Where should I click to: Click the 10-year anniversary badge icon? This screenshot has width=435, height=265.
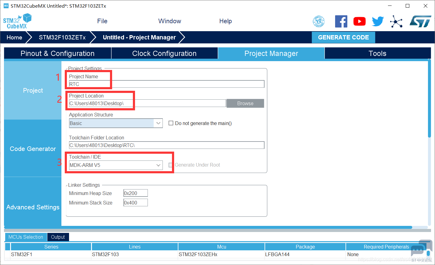tap(319, 21)
